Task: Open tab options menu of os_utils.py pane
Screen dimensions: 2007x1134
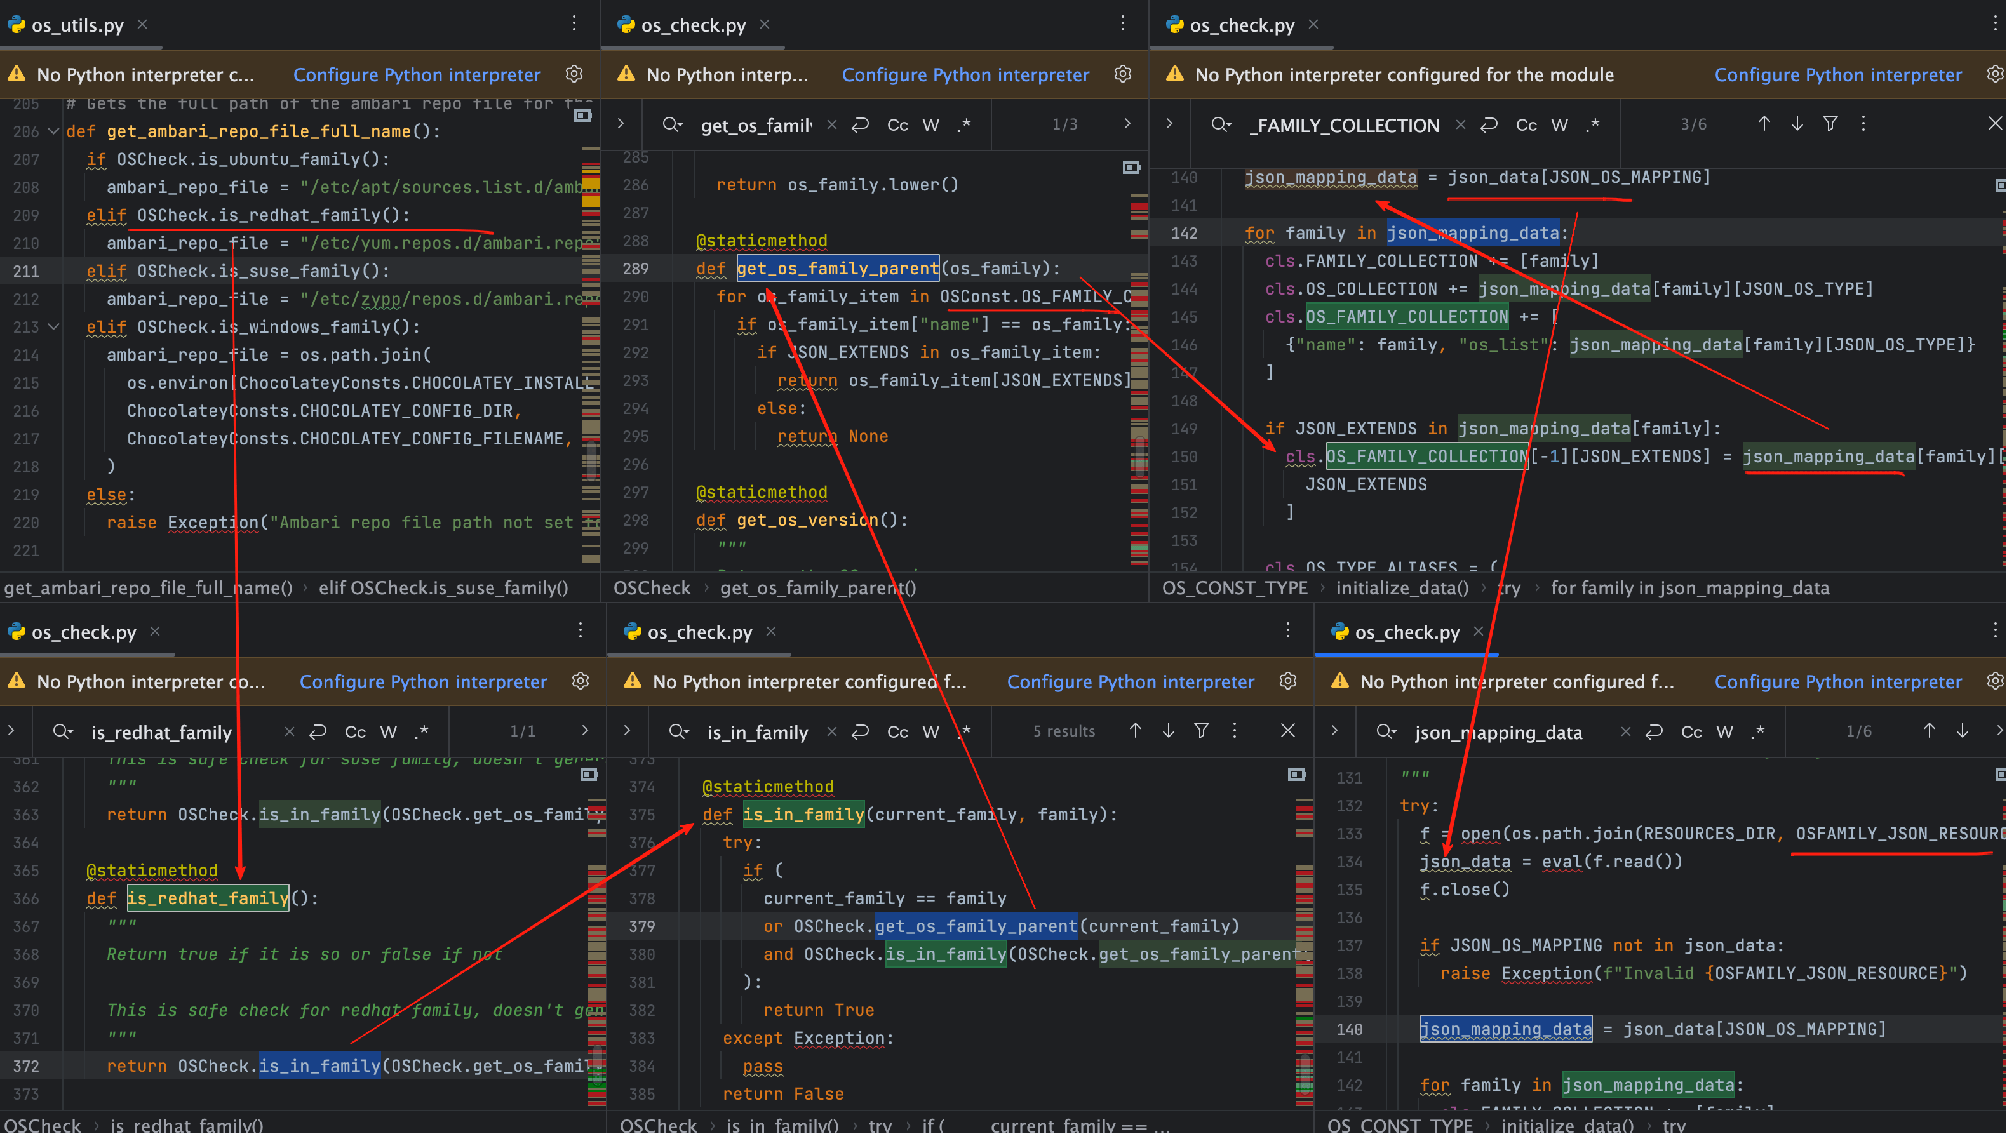Action: pos(574,23)
